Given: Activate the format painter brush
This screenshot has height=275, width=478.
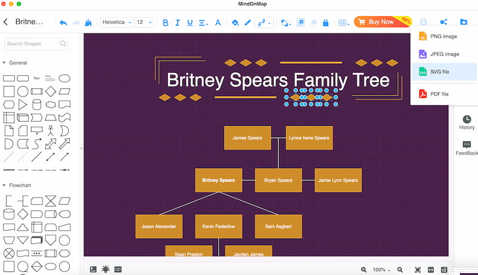Looking at the screenshot, I should click(88, 22).
